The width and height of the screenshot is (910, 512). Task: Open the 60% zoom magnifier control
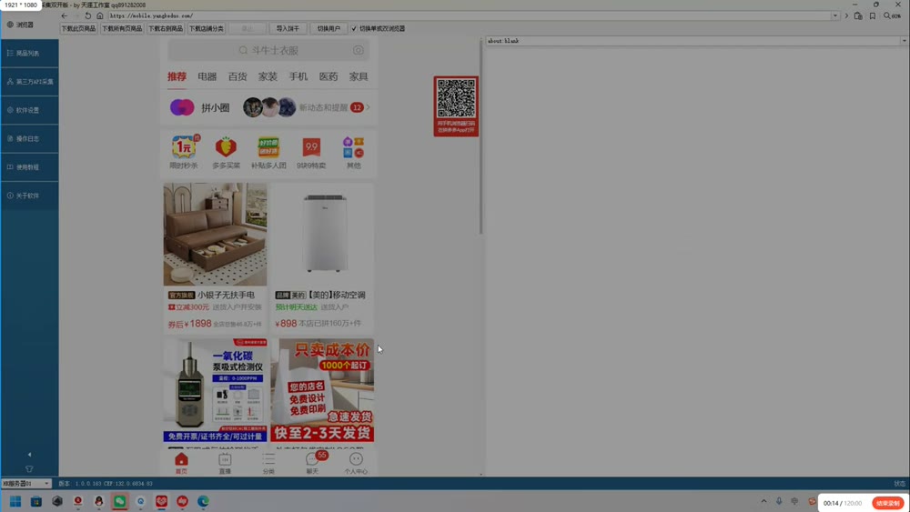(x=892, y=15)
